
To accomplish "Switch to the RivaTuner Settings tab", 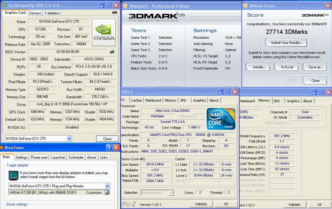I will coord(21,157).
